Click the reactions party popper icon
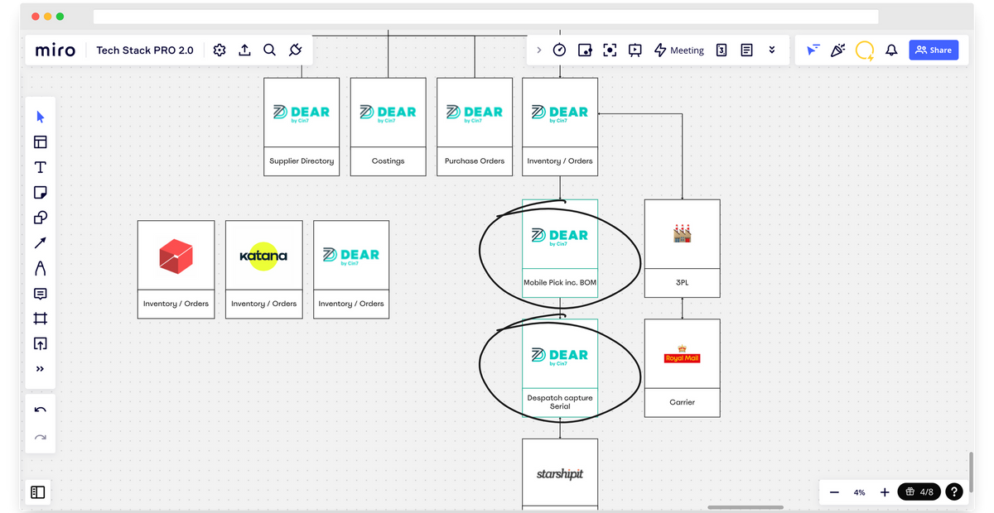The image size is (994, 513). point(837,50)
